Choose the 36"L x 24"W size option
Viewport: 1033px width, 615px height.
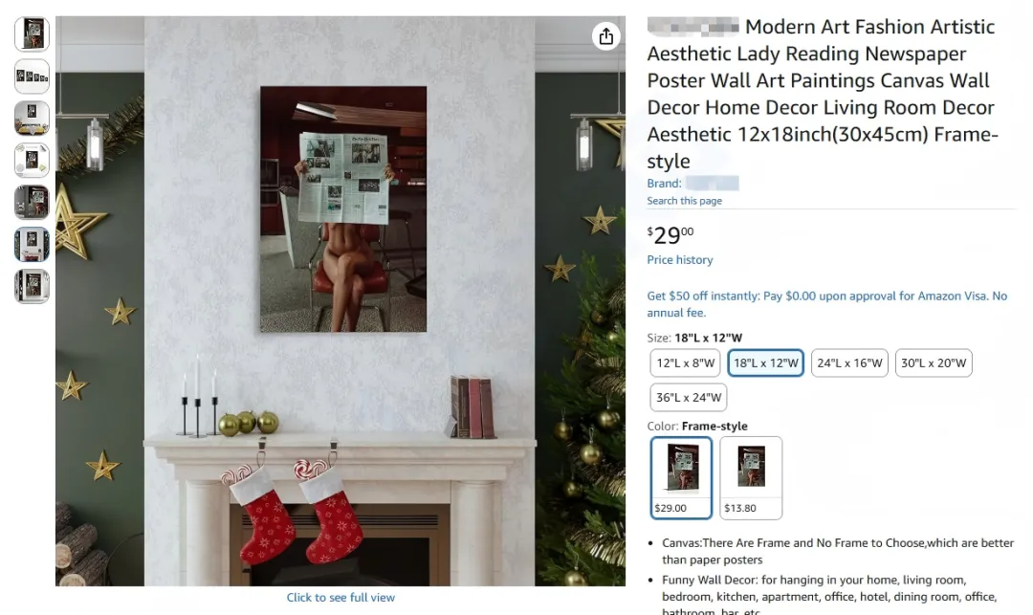pos(689,397)
